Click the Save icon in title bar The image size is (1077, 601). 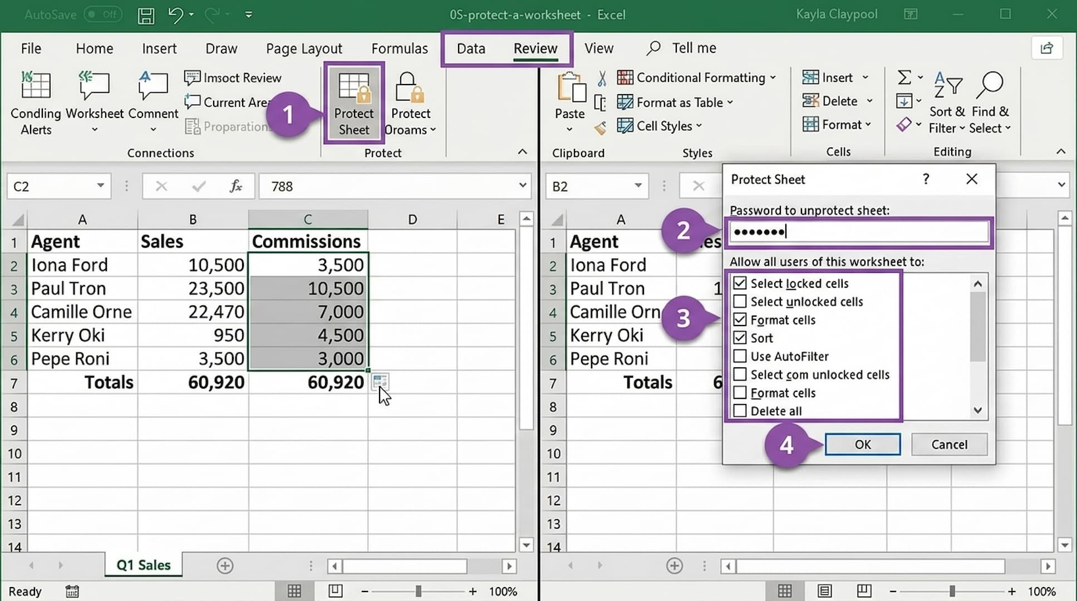(x=146, y=15)
